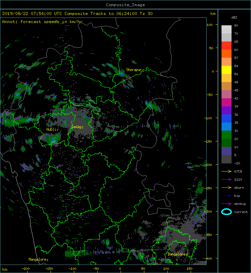Click the bip legend label

(237, 196)
